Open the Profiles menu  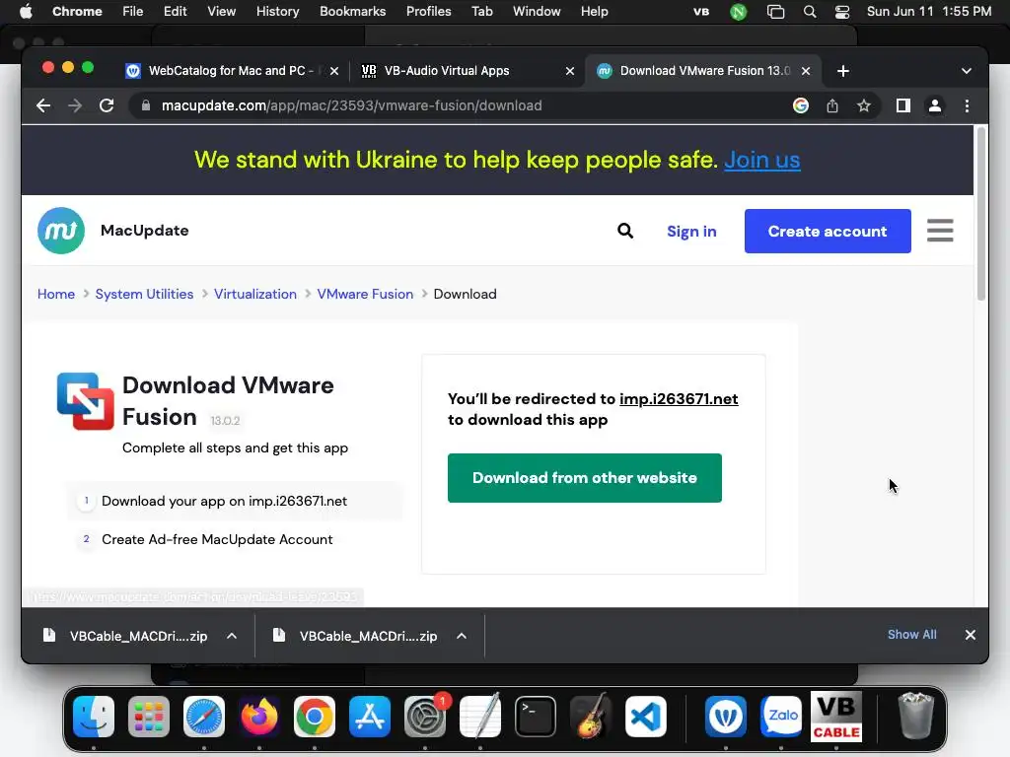click(x=428, y=12)
